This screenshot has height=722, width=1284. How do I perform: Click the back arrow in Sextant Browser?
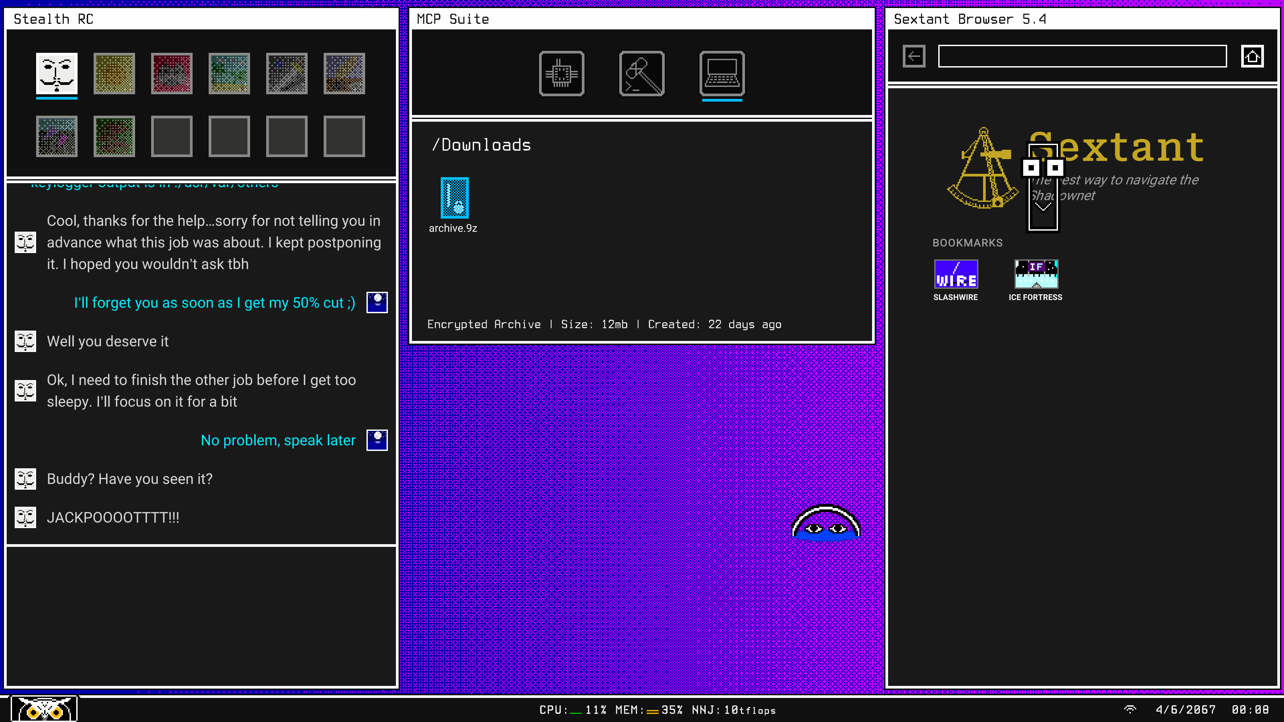[914, 56]
